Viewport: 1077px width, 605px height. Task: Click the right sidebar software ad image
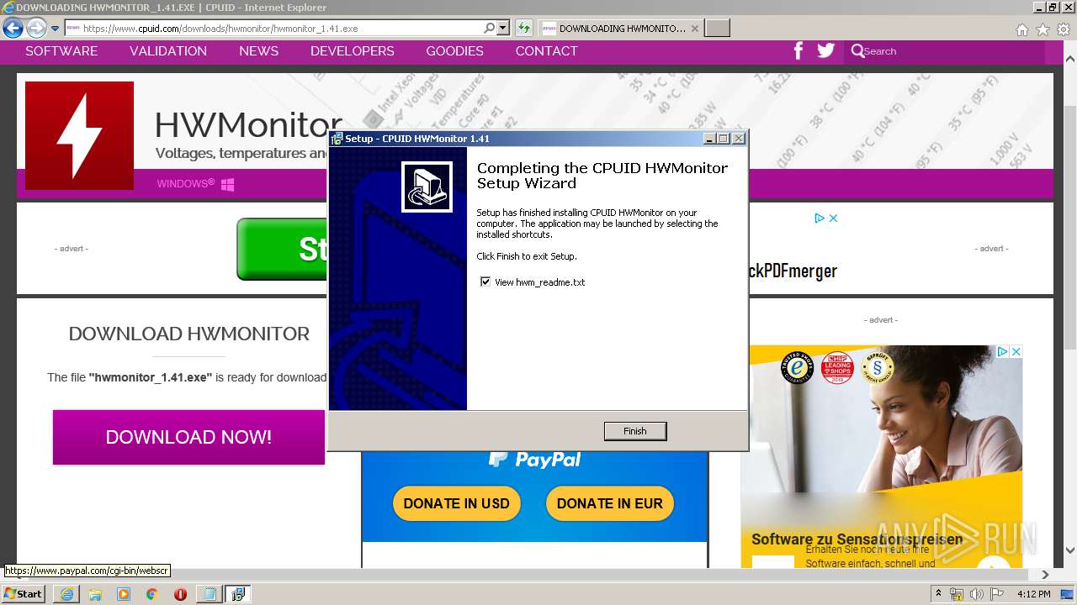(881, 456)
